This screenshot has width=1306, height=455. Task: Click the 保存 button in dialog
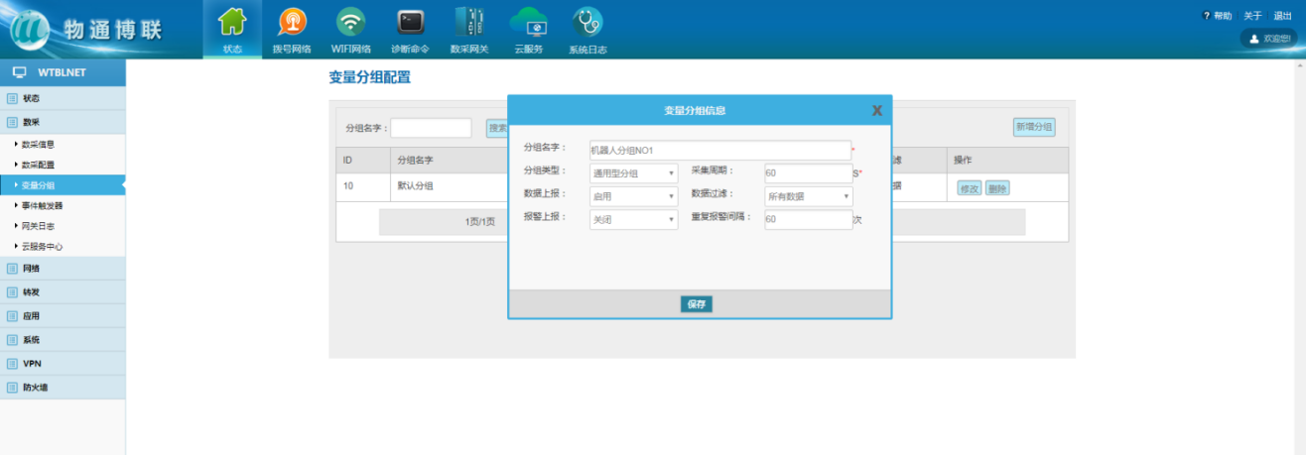pyautogui.click(x=697, y=304)
